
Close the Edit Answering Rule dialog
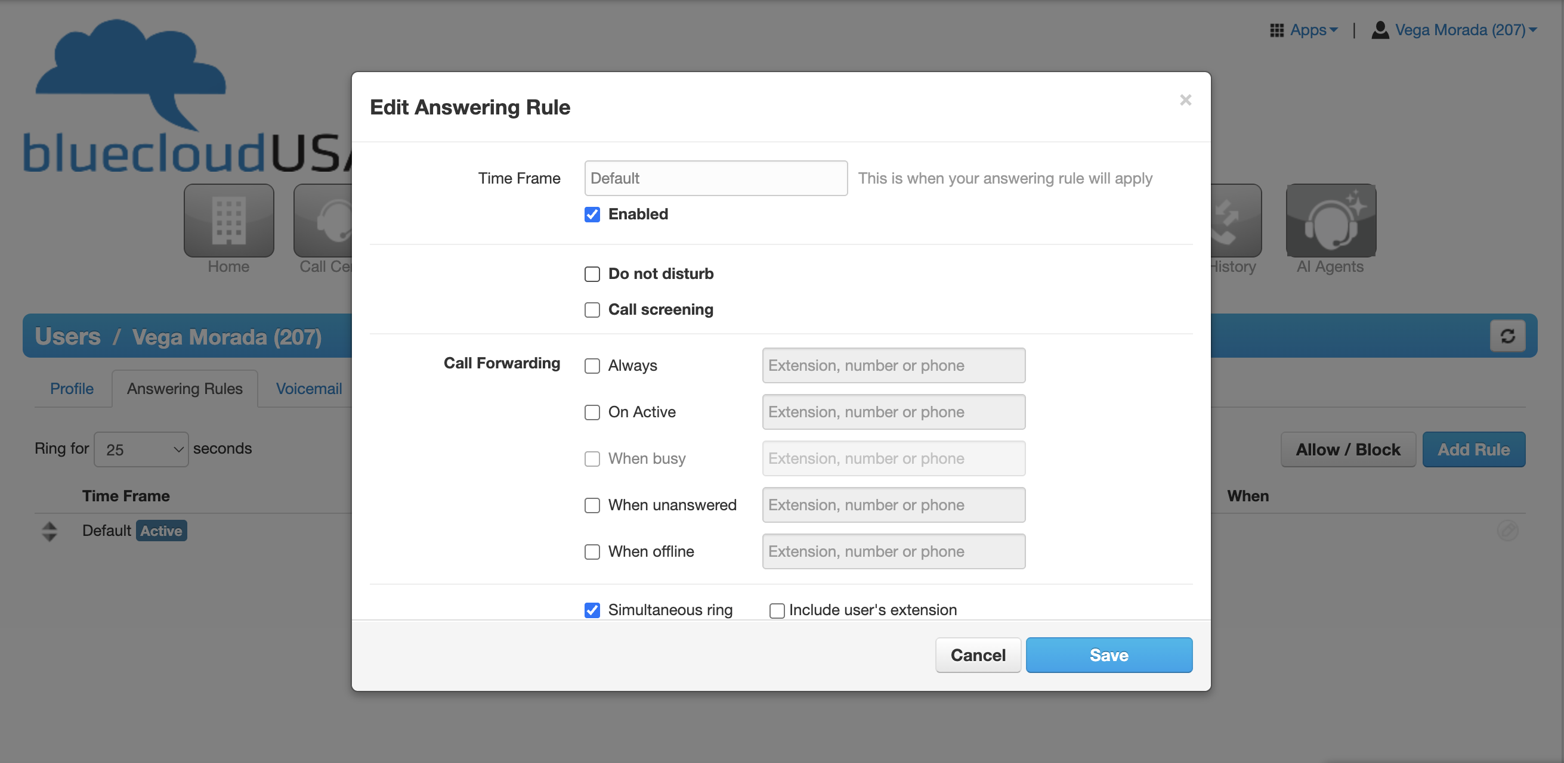point(1185,100)
